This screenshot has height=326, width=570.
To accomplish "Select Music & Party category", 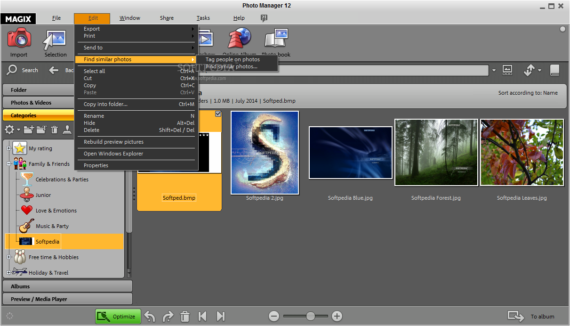I will (52, 226).
